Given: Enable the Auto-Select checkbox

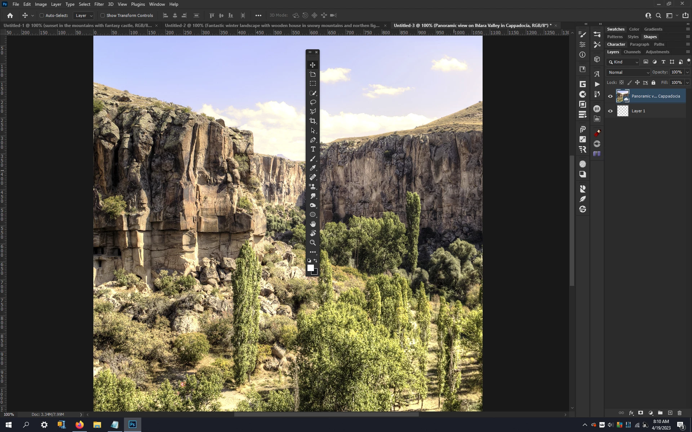Looking at the screenshot, I should pos(42,15).
